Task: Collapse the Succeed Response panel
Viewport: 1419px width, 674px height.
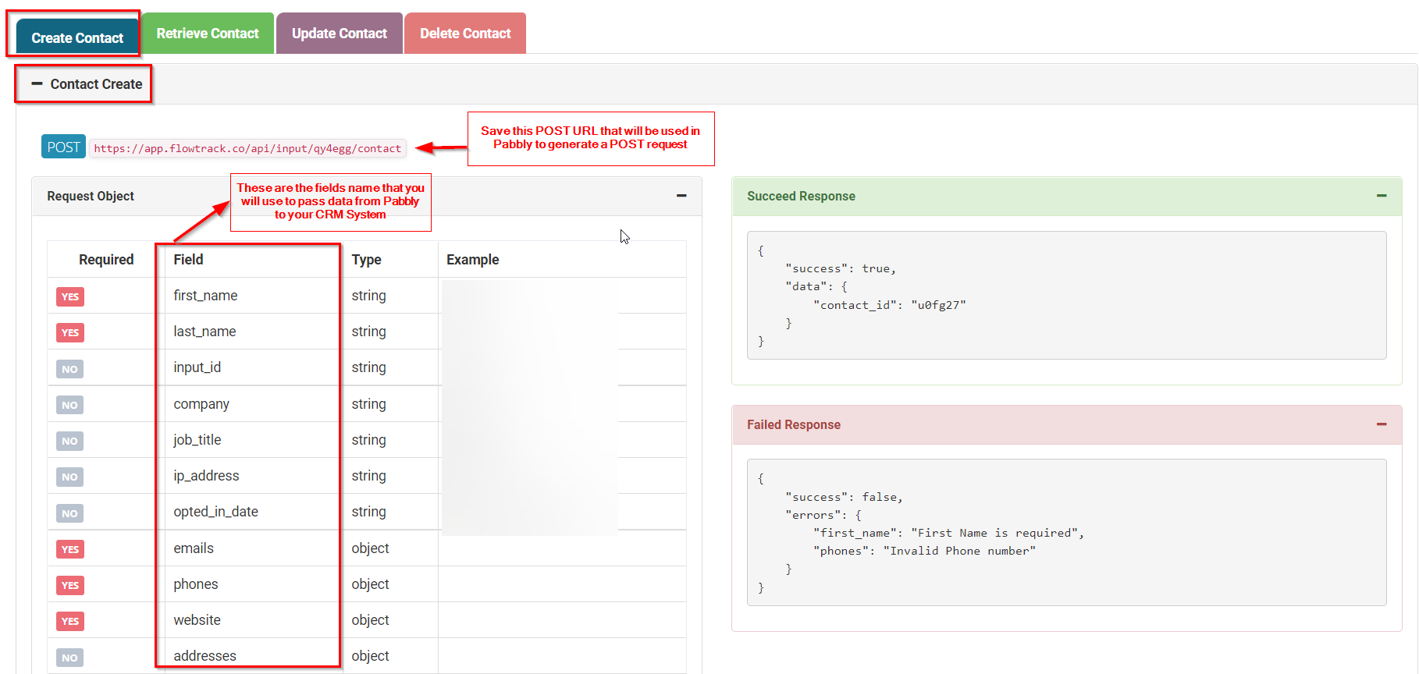Action: click(x=1381, y=196)
